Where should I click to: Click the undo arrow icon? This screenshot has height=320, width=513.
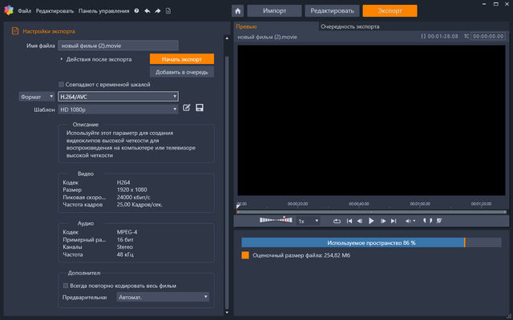click(x=147, y=11)
